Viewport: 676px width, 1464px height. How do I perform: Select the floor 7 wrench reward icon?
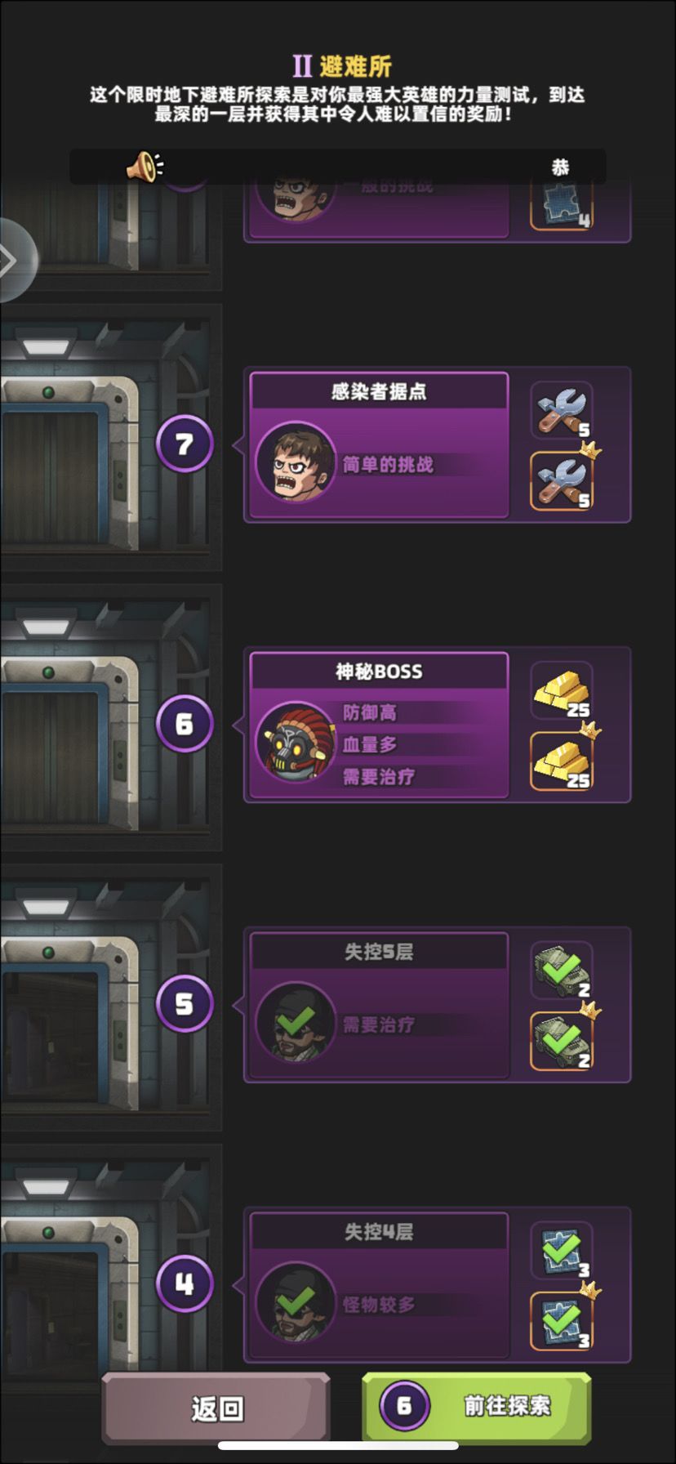pyautogui.click(x=562, y=410)
